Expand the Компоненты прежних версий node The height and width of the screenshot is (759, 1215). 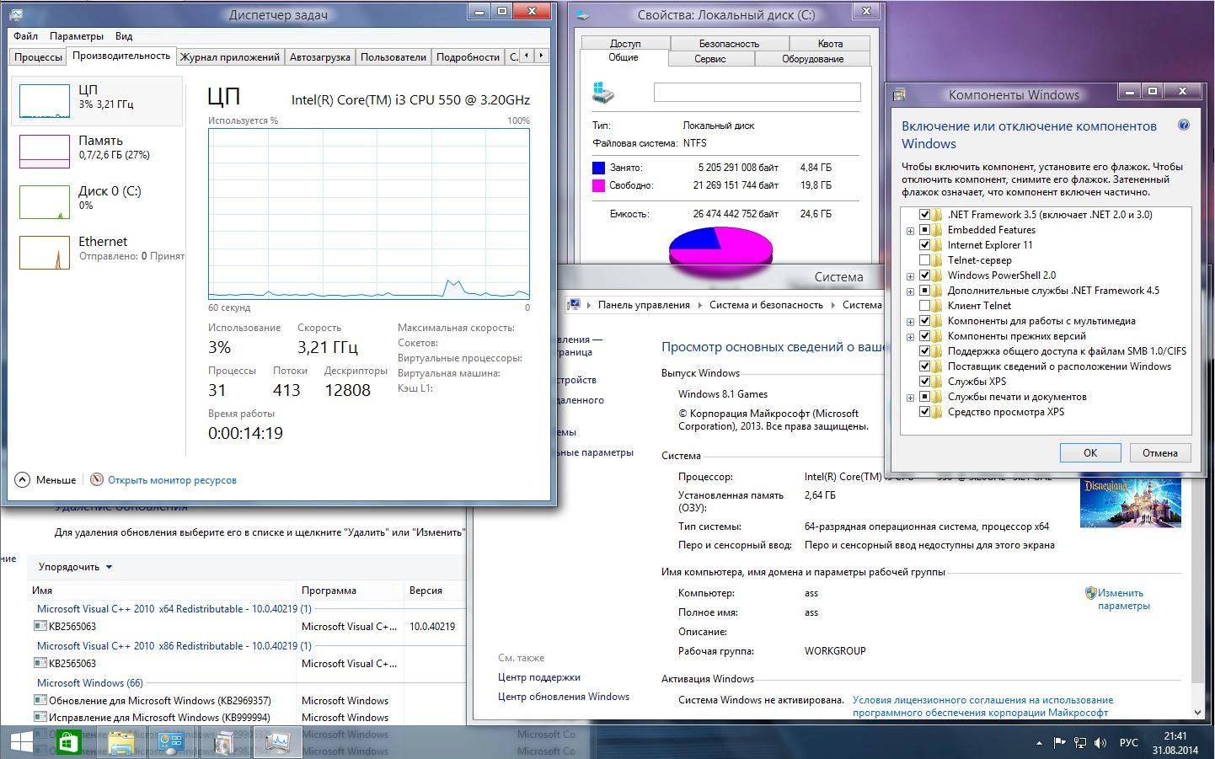(910, 337)
